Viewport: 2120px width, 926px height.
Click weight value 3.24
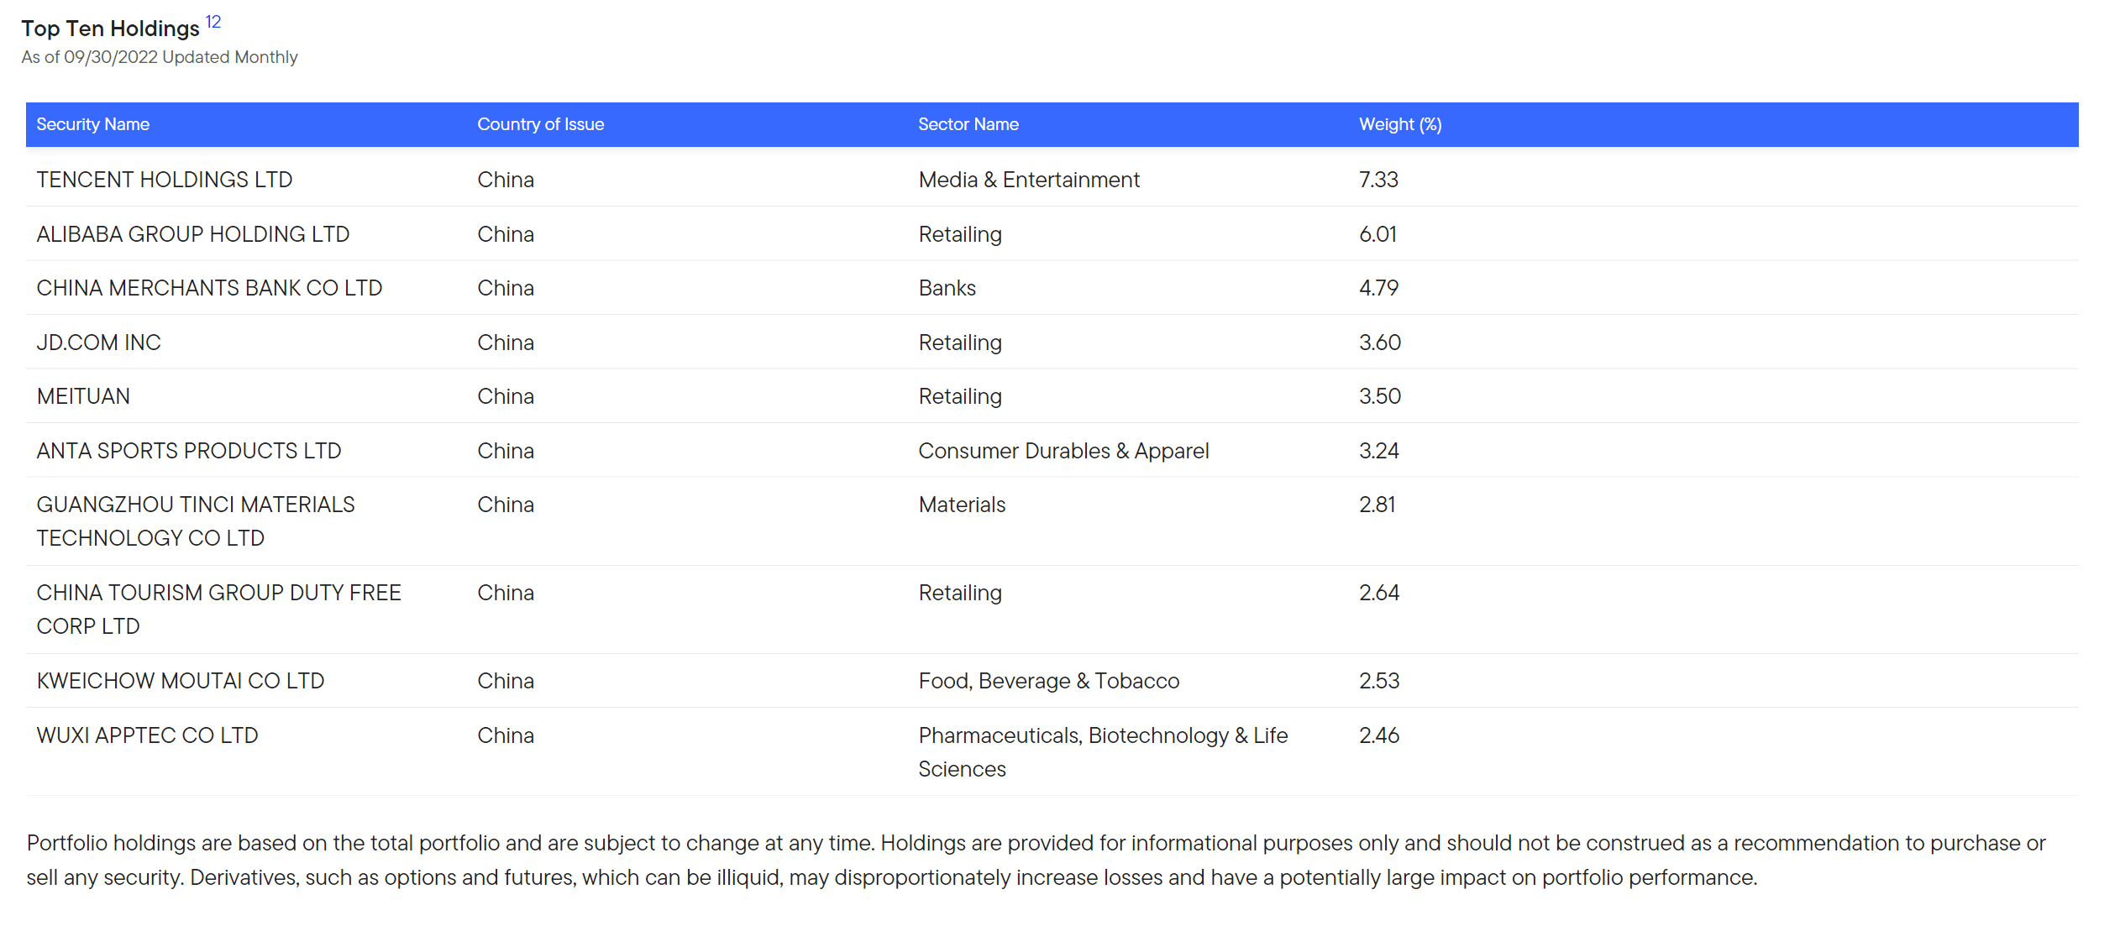click(x=1379, y=451)
